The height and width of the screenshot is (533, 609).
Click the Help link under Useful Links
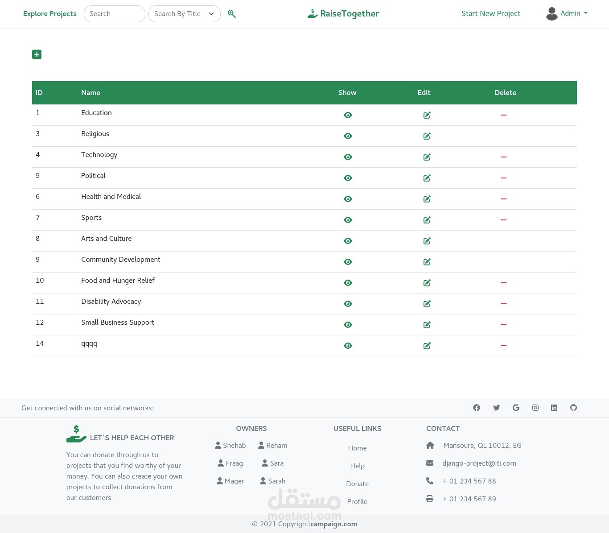pos(357,466)
